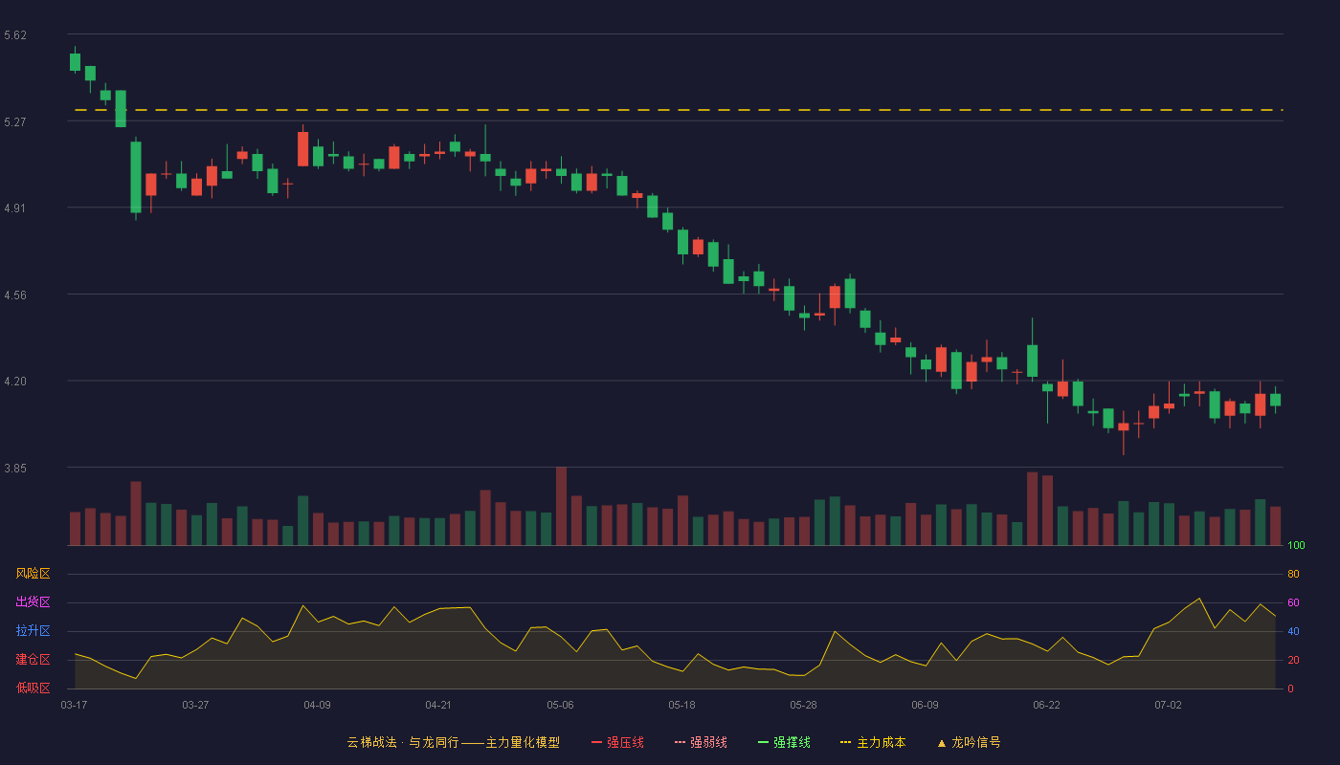This screenshot has width=1340, height=765.
Task: Click the 3.85 price axis label
Action: click(15, 469)
